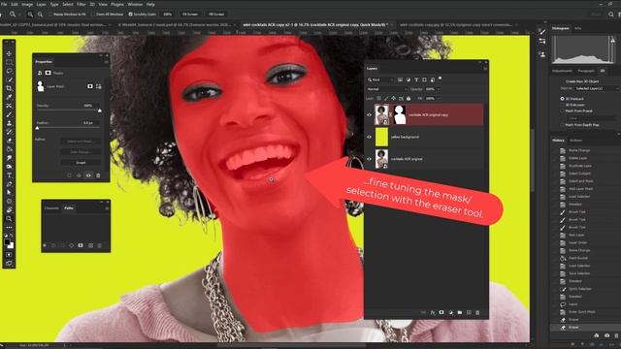The width and height of the screenshot is (621, 349).
Task: Click Lock image pixels brush icon
Action: (386, 98)
